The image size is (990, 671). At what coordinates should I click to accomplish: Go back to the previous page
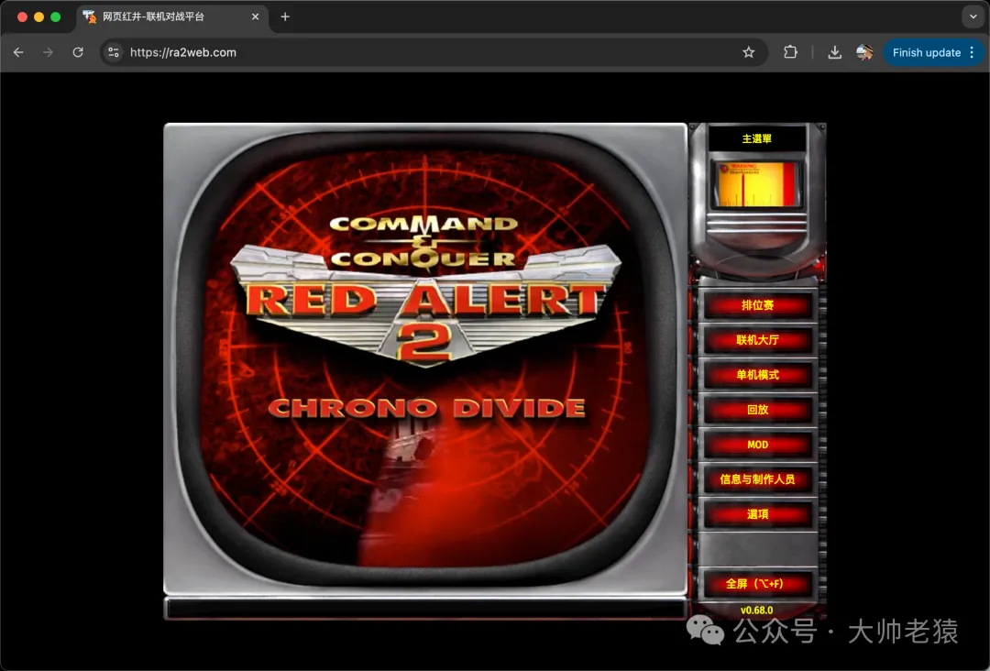click(18, 52)
